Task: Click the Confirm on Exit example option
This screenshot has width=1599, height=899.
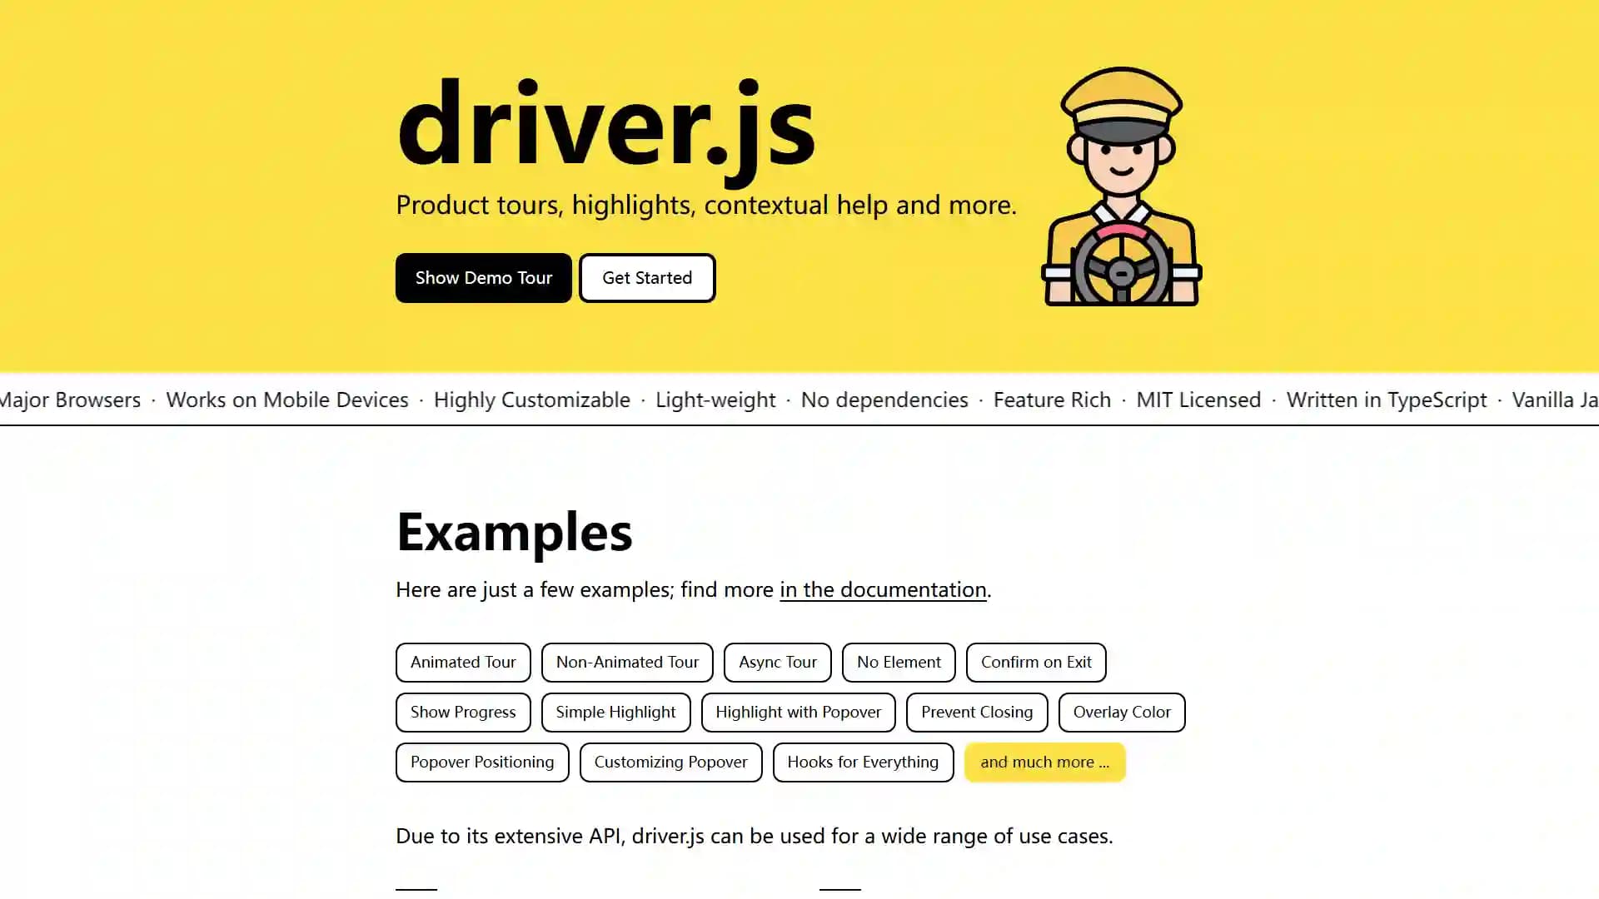Action: pos(1036,662)
